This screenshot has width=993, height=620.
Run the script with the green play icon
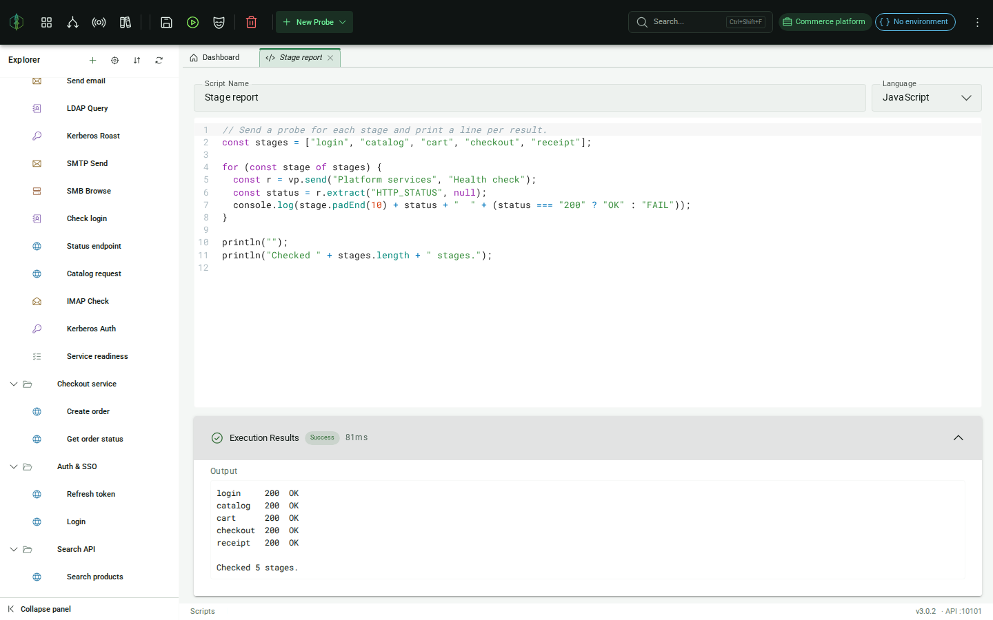193,22
